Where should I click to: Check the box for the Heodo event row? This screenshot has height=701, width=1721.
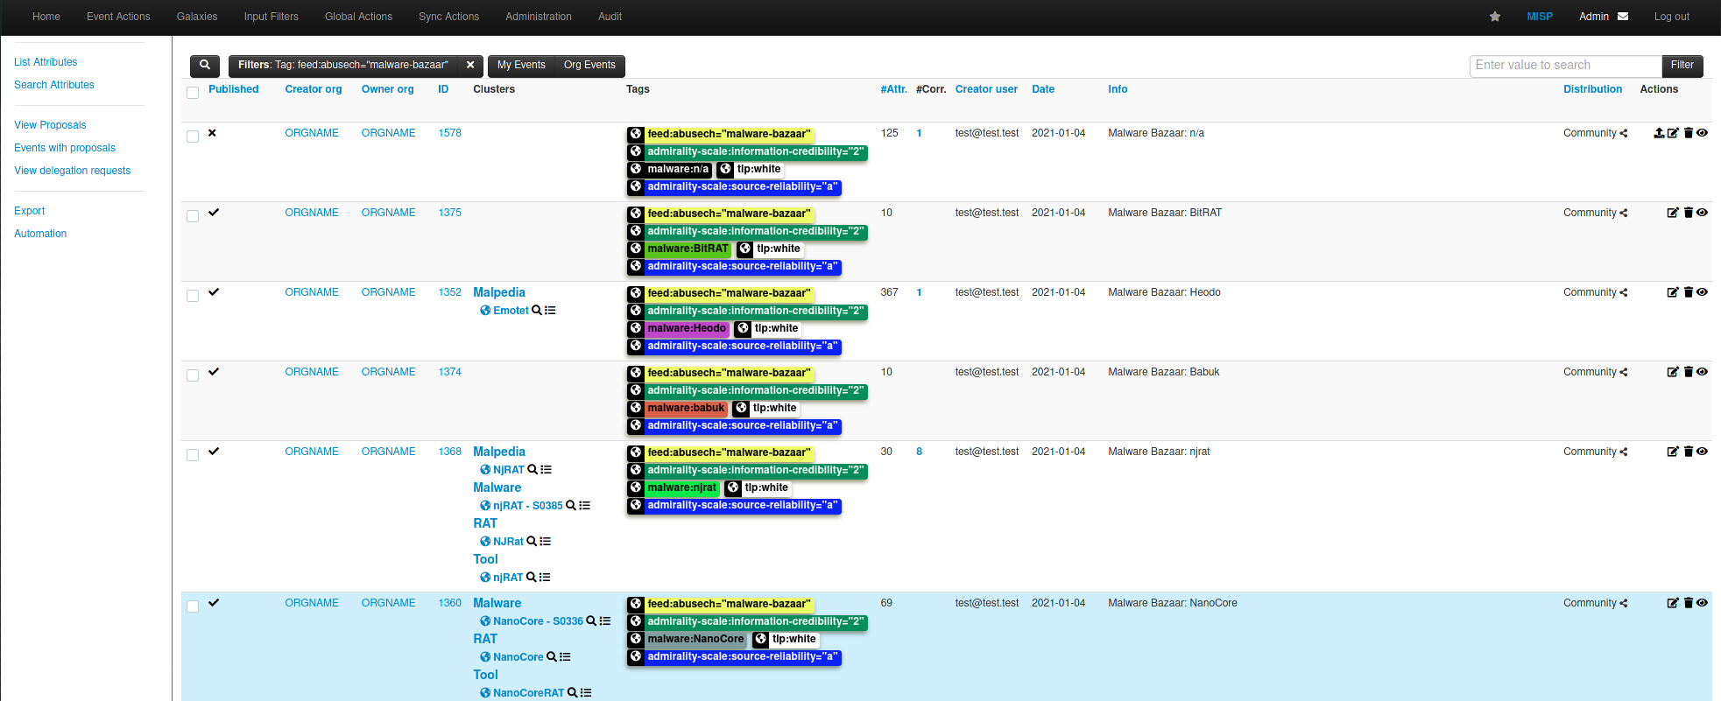[x=193, y=296]
